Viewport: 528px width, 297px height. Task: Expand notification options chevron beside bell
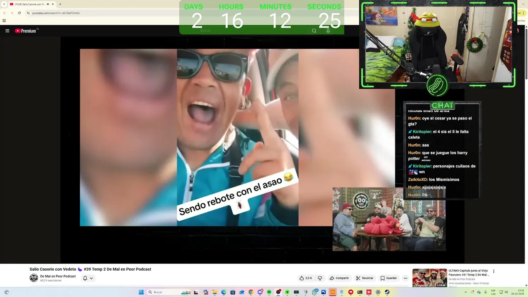91,278
